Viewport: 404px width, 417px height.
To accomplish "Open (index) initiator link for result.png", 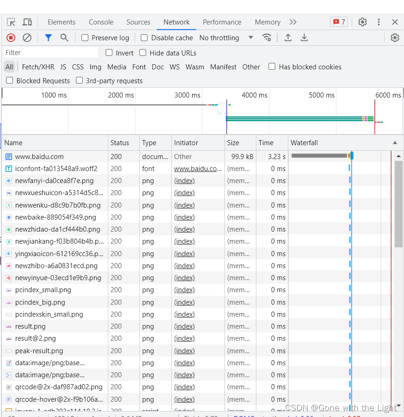I will [185, 326].
